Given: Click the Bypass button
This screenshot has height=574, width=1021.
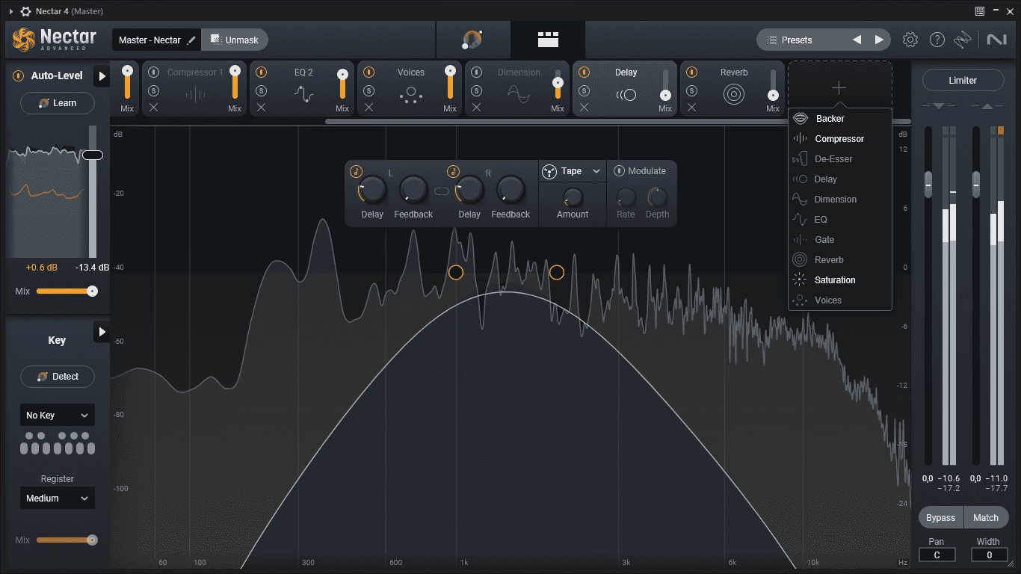Looking at the screenshot, I should point(940,517).
